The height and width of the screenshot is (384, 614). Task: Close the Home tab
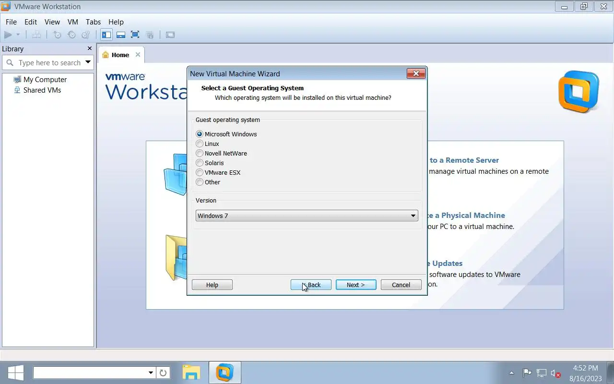(x=138, y=55)
